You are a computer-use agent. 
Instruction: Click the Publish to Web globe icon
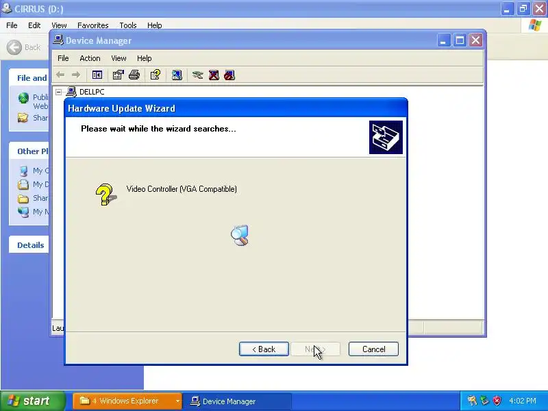[x=23, y=98]
